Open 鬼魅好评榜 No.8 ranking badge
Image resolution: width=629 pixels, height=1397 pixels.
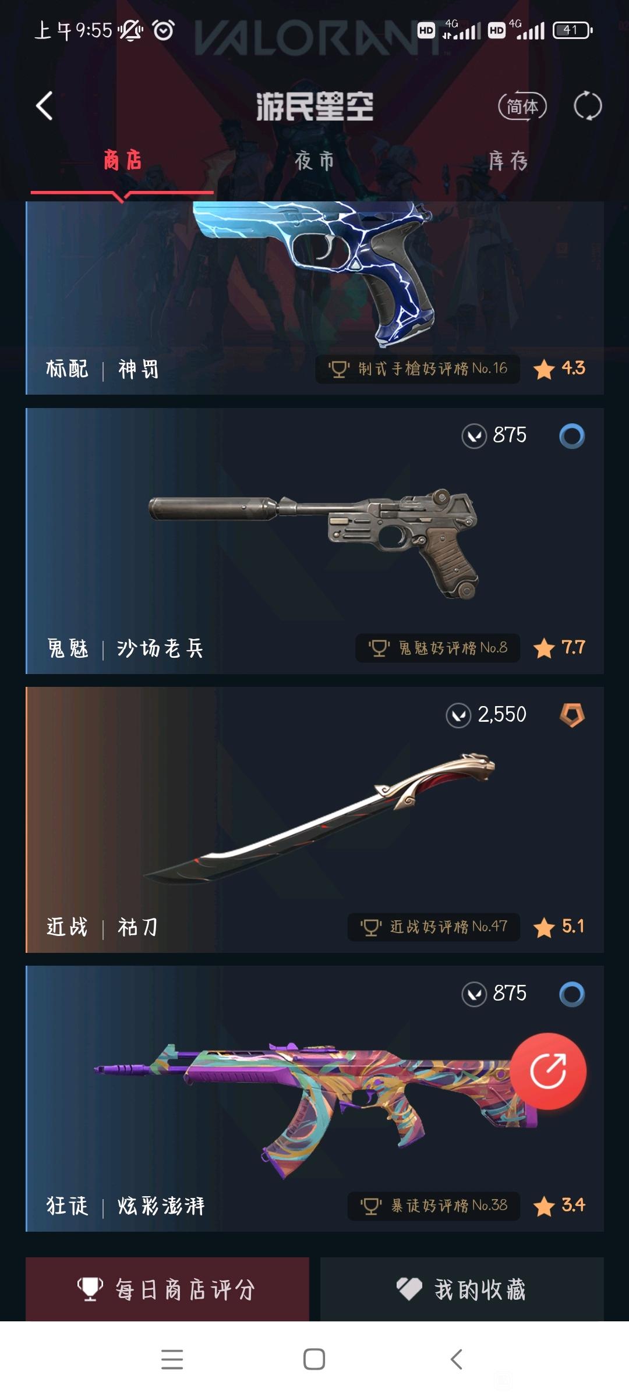pos(437,648)
